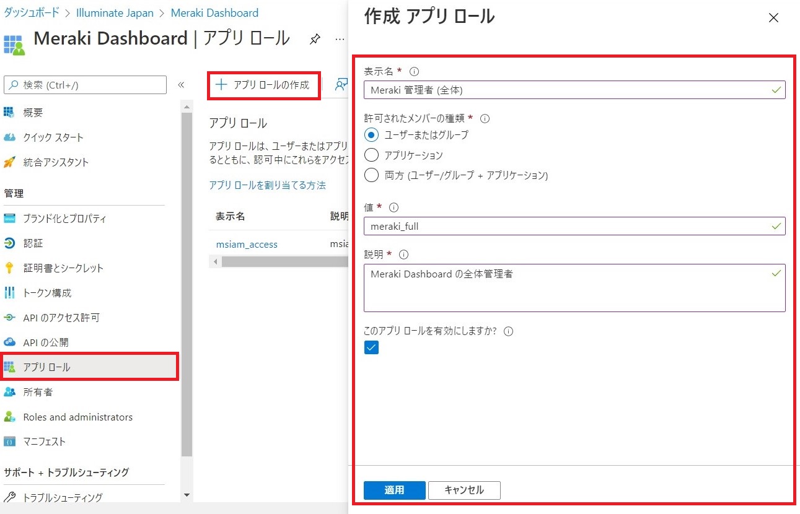
Task: Click the 適用 apply button
Action: point(395,490)
